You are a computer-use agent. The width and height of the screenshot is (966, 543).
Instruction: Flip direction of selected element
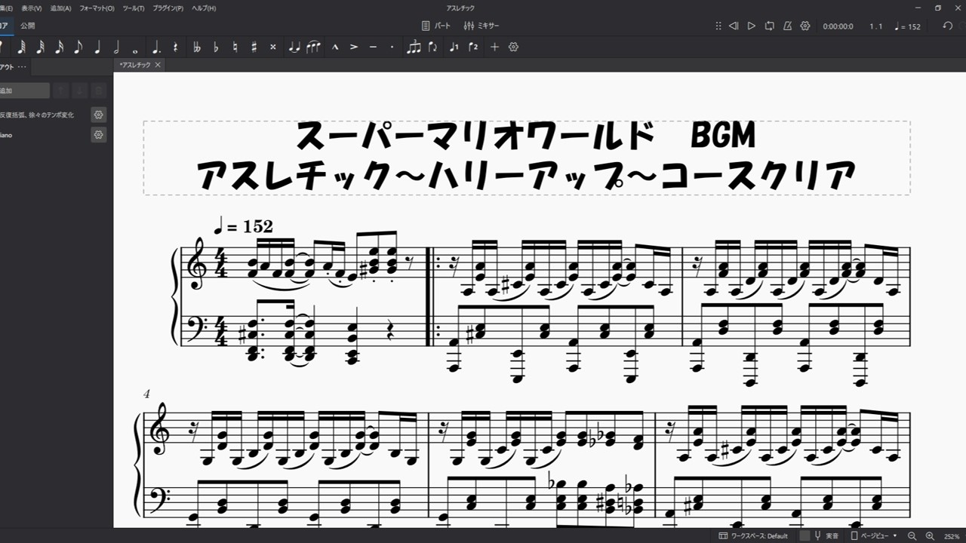coord(432,47)
